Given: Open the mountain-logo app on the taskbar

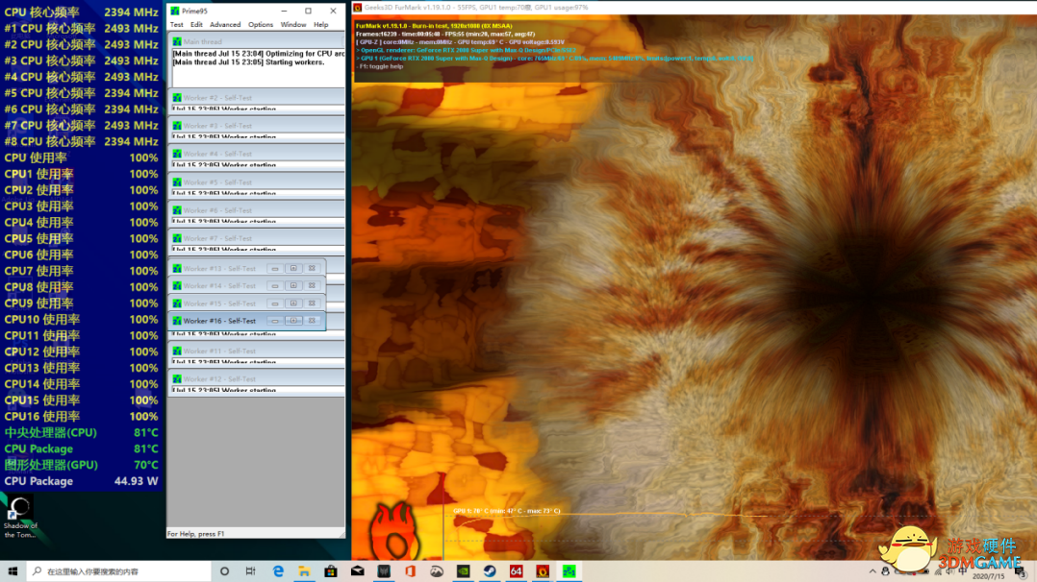Looking at the screenshot, I should pyautogui.click(x=437, y=571).
